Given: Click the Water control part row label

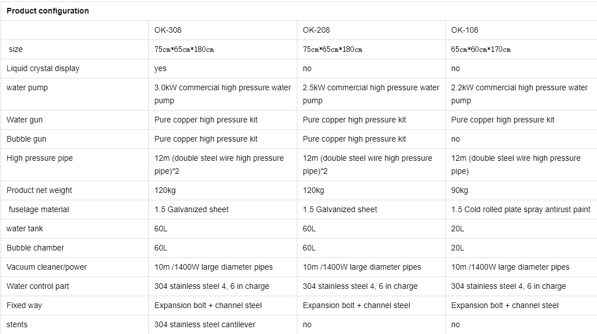Looking at the screenshot, I should (38, 286).
